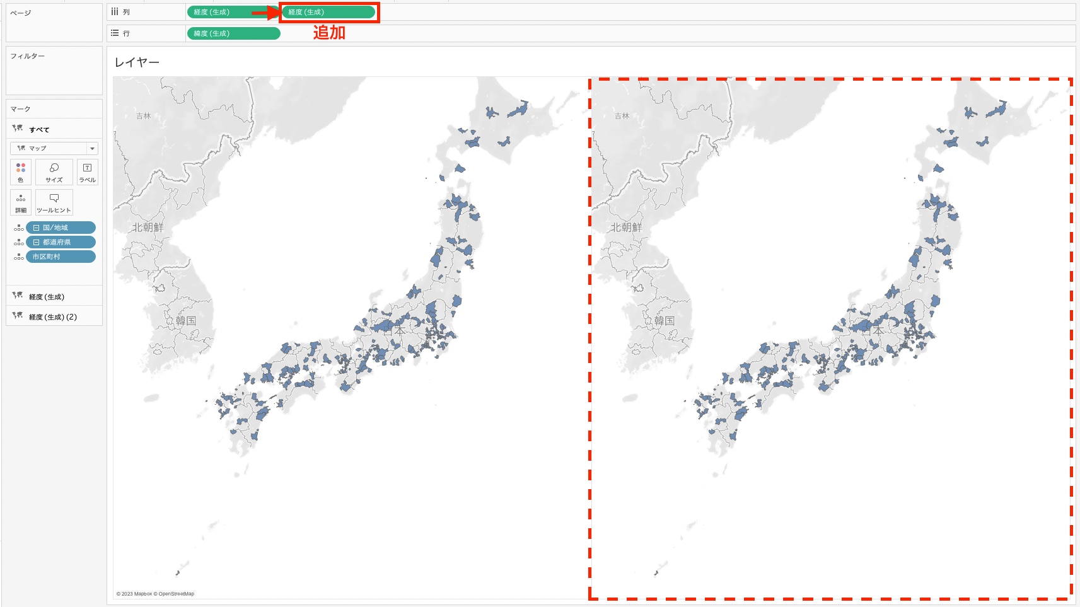Image resolution: width=1080 pixels, height=607 pixels.
Task: Select the 都道府県 pill on marks card
Action: coord(61,242)
